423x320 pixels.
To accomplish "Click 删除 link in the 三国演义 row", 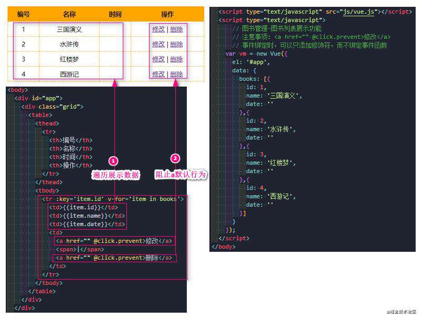I will [176, 29].
